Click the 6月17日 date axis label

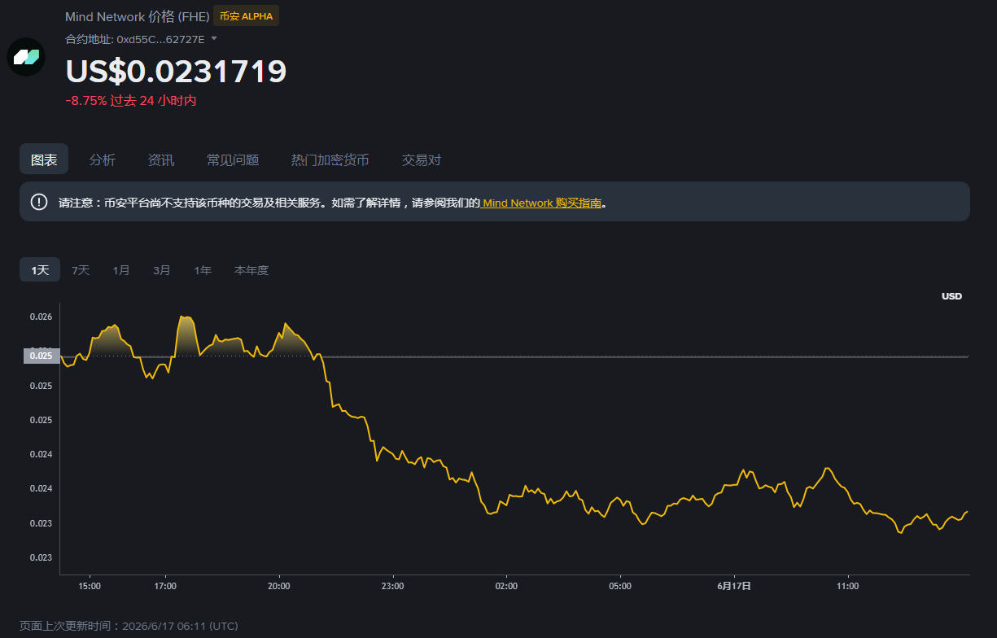tap(734, 586)
